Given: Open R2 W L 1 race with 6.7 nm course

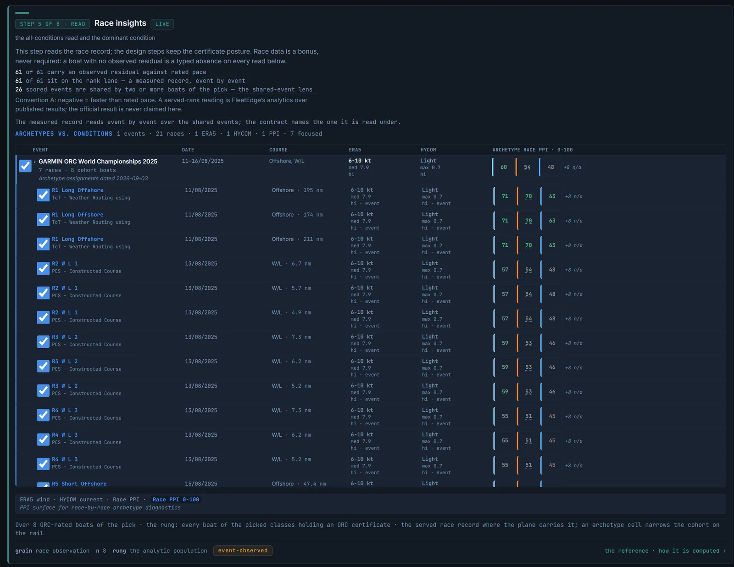Looking at the screenshot, I should point(65,263).
